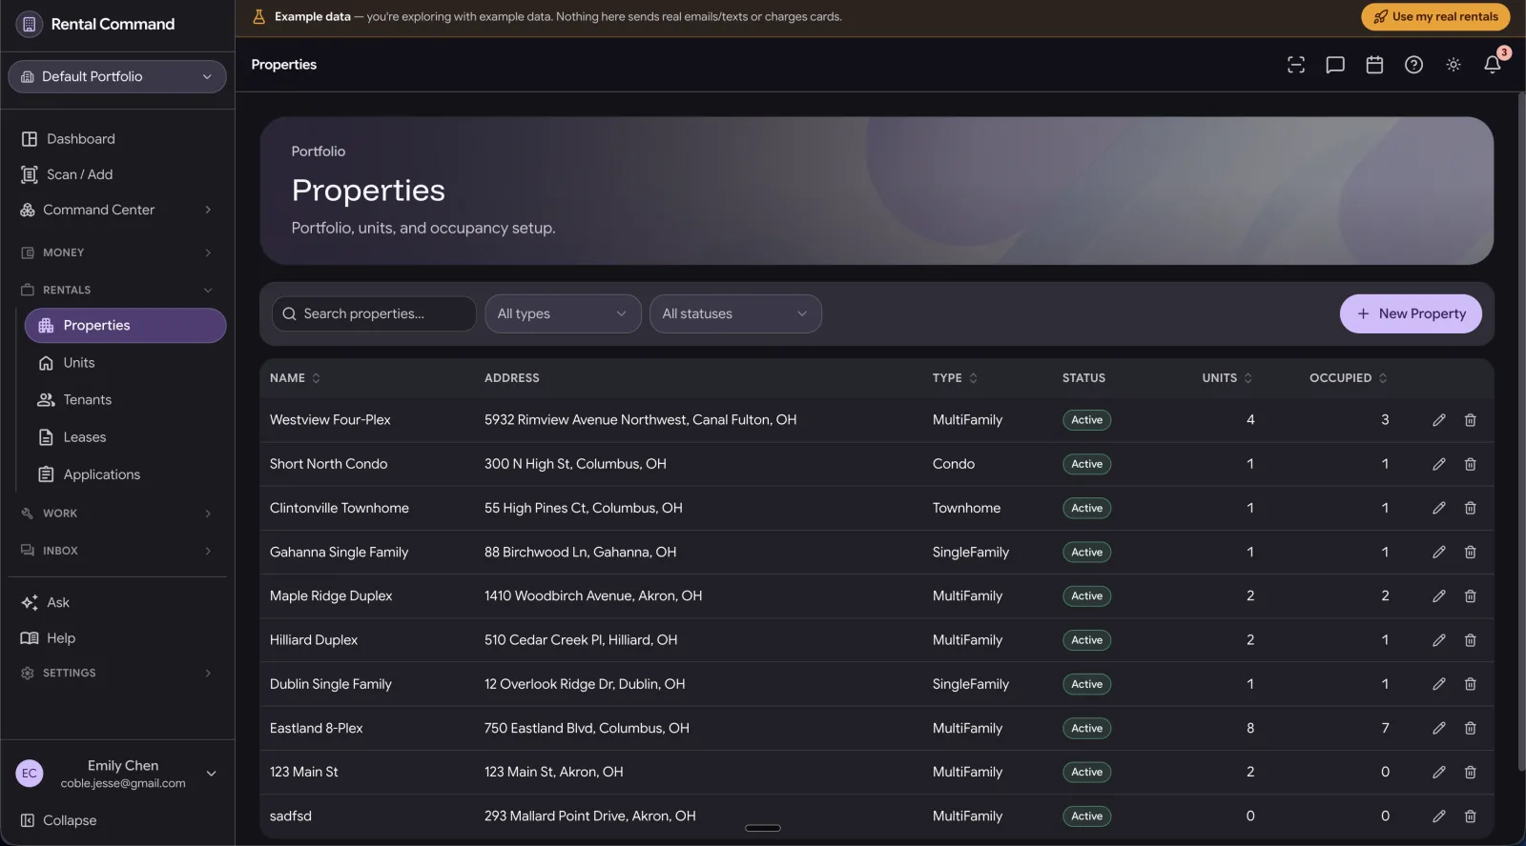Delete Eastland 8-Plex with the trash icon
The image size is (1526, 846).
(1471, 728)
